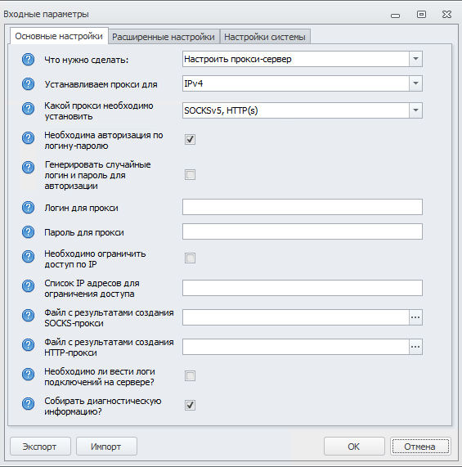The height and width of the screenshot is (467, 462).
Task: Open the IPv4 dropdown list
Action: click(x=415, y=83)
